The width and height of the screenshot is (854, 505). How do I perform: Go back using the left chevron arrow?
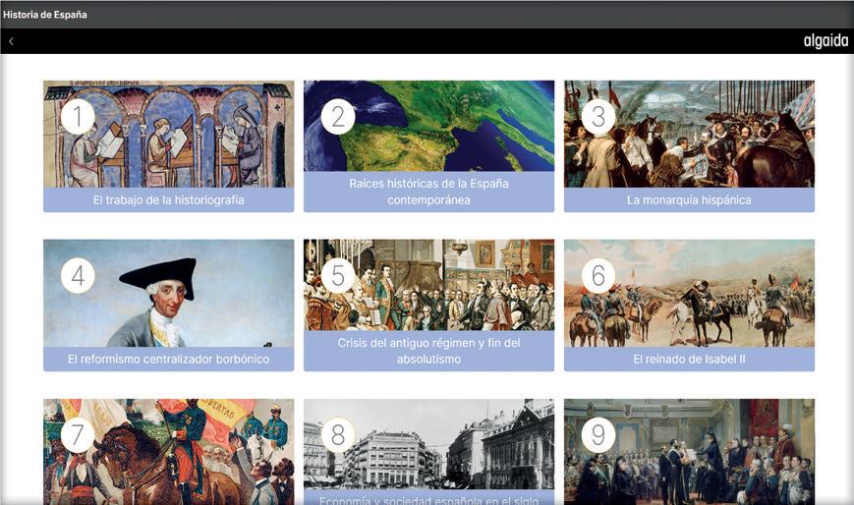(x=11, y=41)
